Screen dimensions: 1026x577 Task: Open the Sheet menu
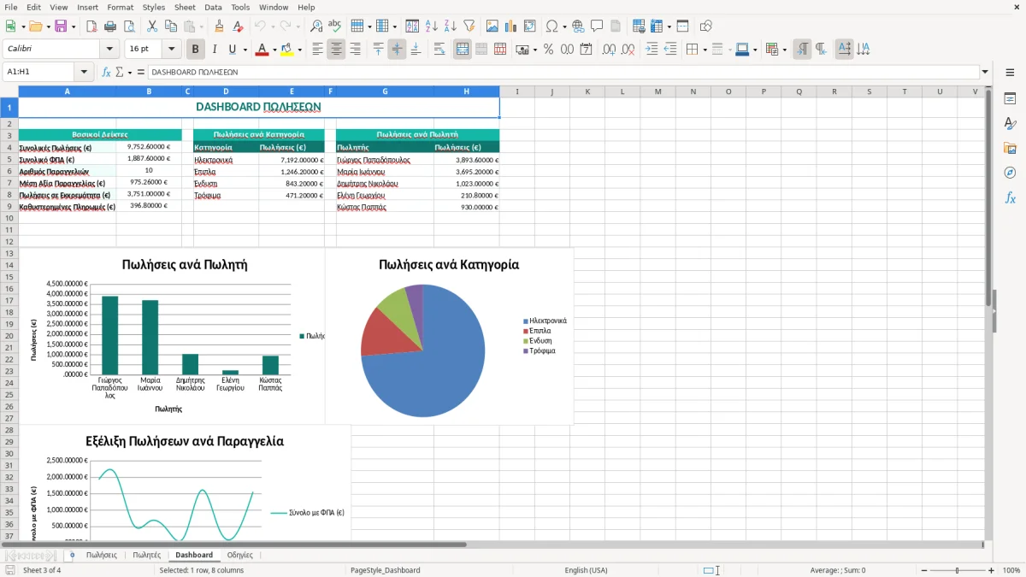[185, 7]
